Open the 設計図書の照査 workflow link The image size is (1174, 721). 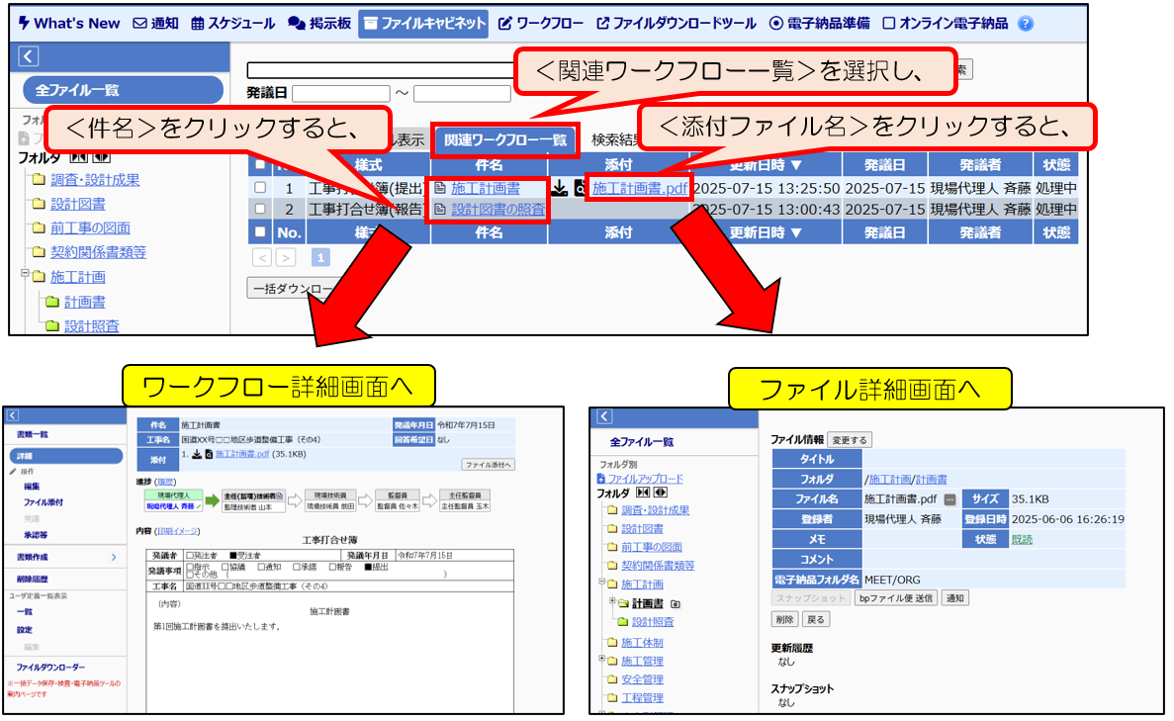point(497,210)
